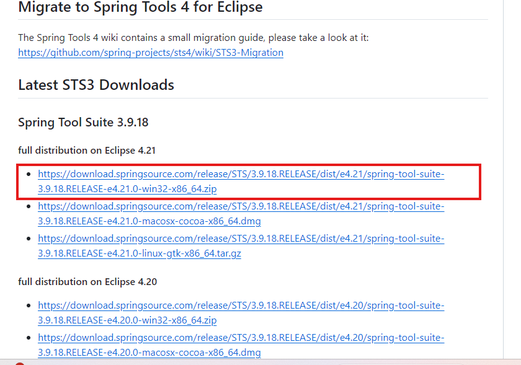
Task: Download the e4.20 macosx-cocoa-x86_64.dmg link
Action: tap(241, 345)
